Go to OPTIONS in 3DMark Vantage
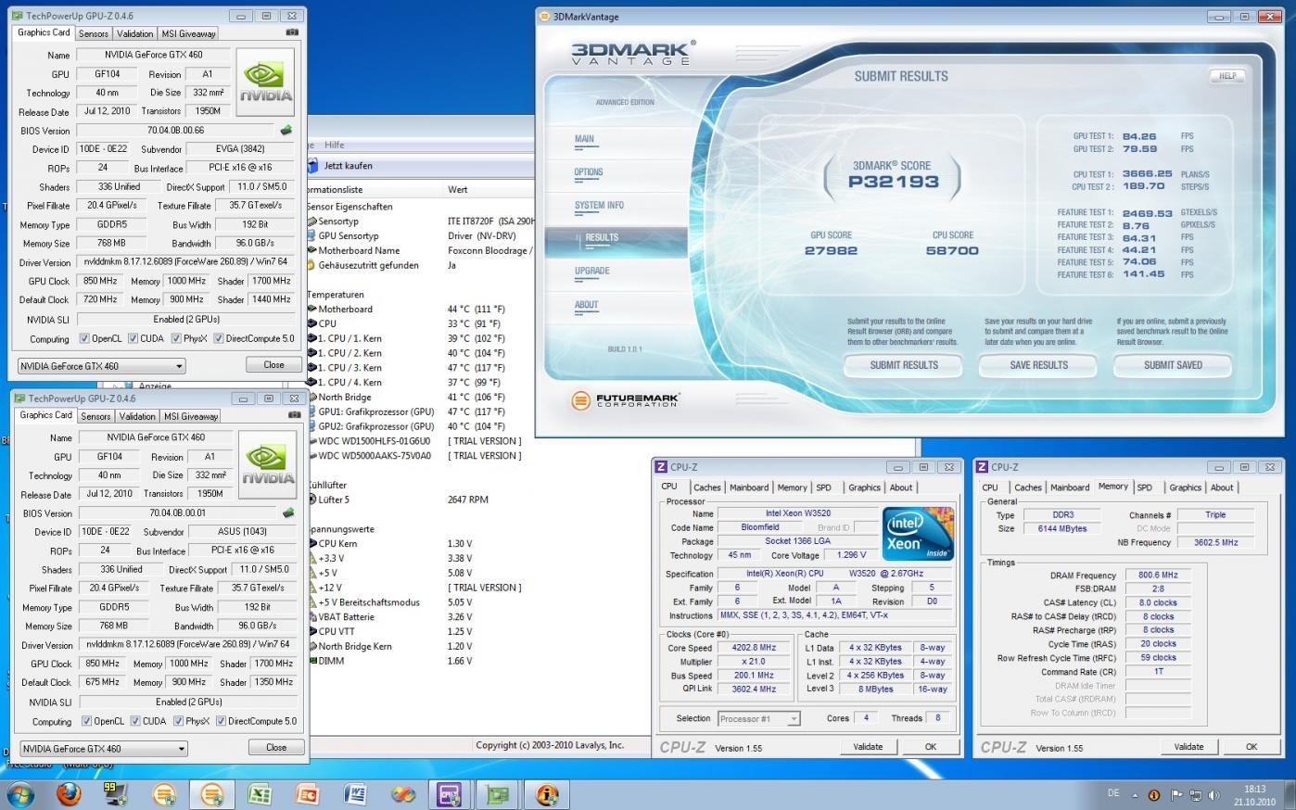The width and height of the screenshot is (1296, 810). 589,172
